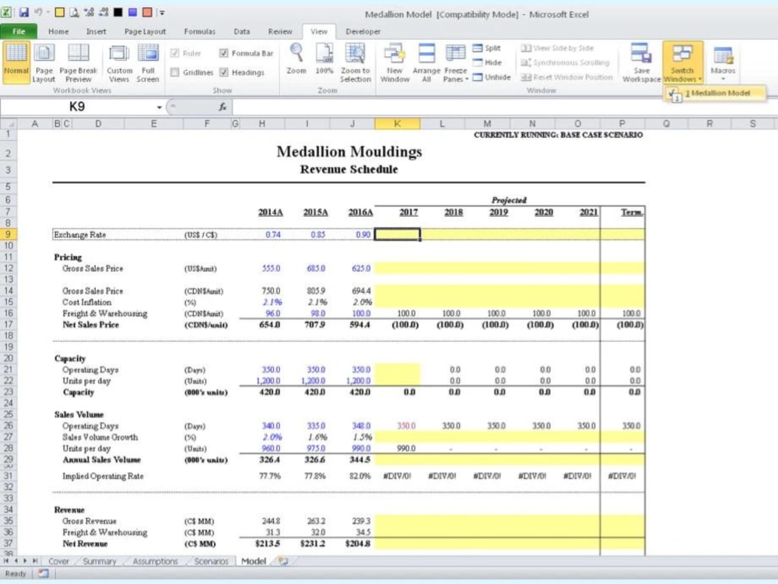
Task: Click the Select All corner of the grid
Action: tap(9, 123)
